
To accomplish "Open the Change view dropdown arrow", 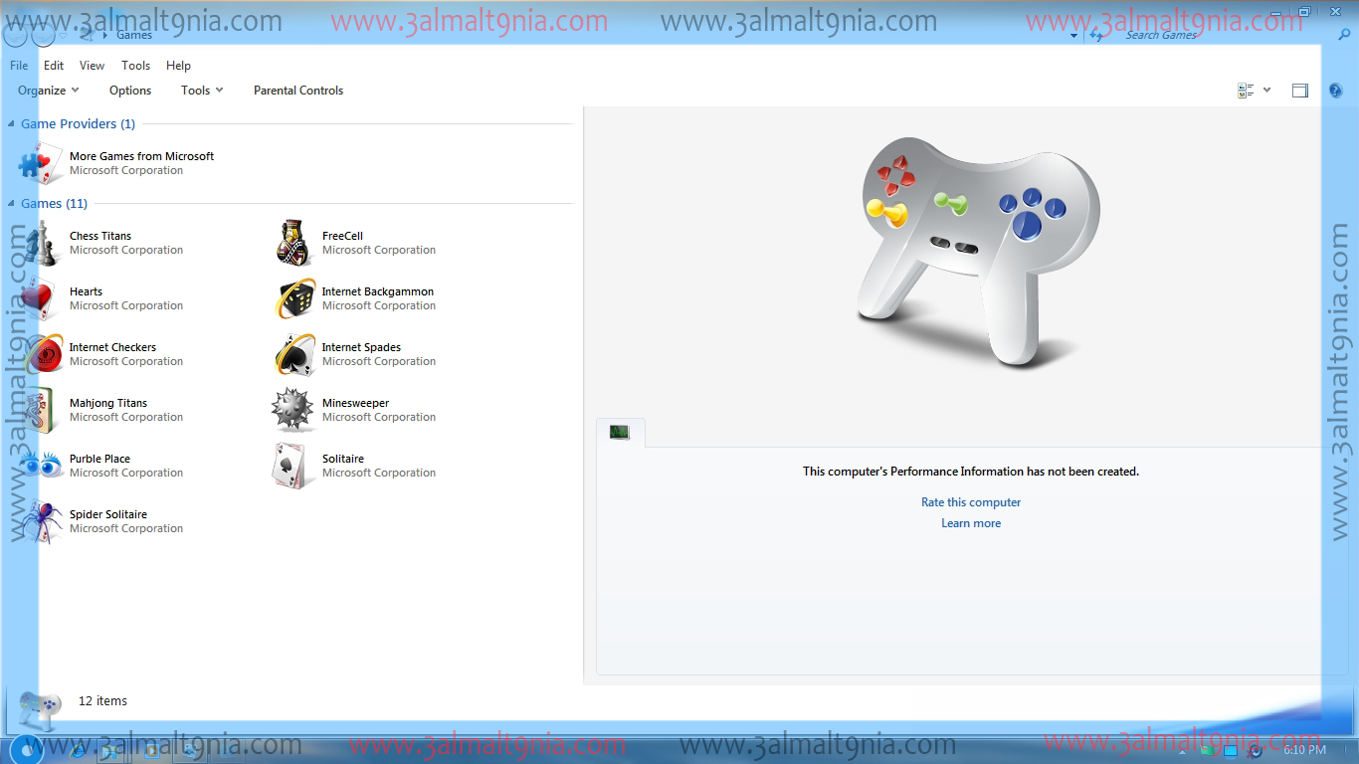I will 1265,90.
